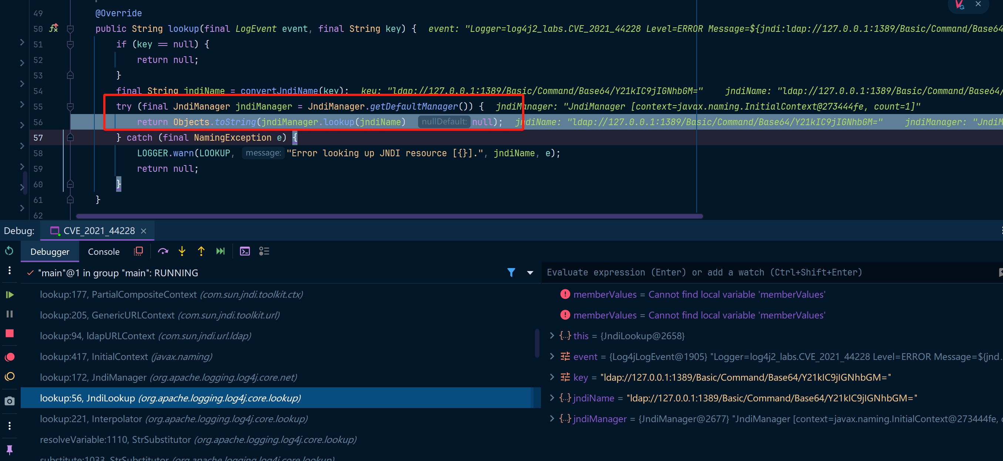Take a thread dump with camera icon
This screenshot has width=1003, height=461.
10,401
